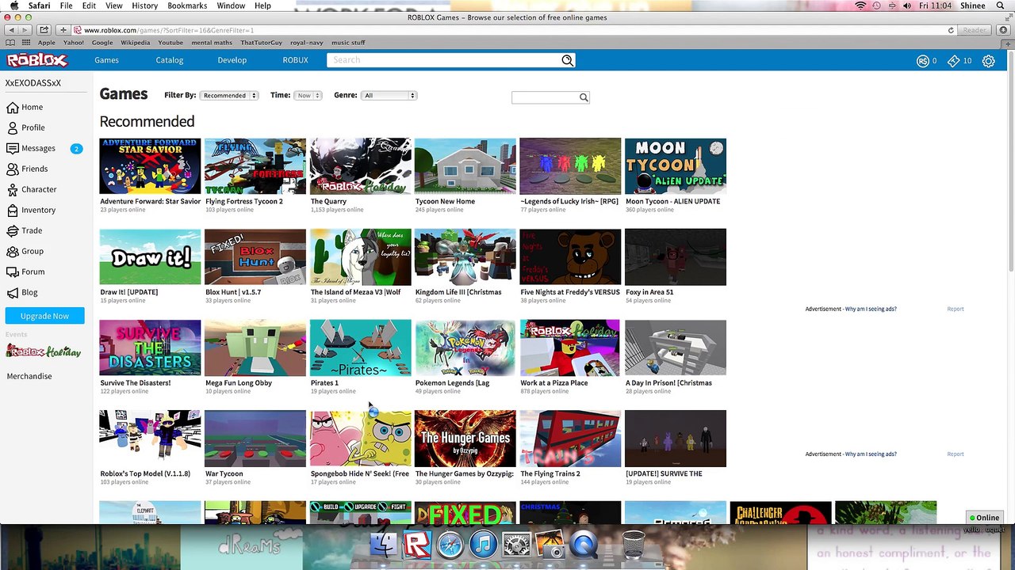Open the ROBLOX app in the Dock

click(417, 545)
